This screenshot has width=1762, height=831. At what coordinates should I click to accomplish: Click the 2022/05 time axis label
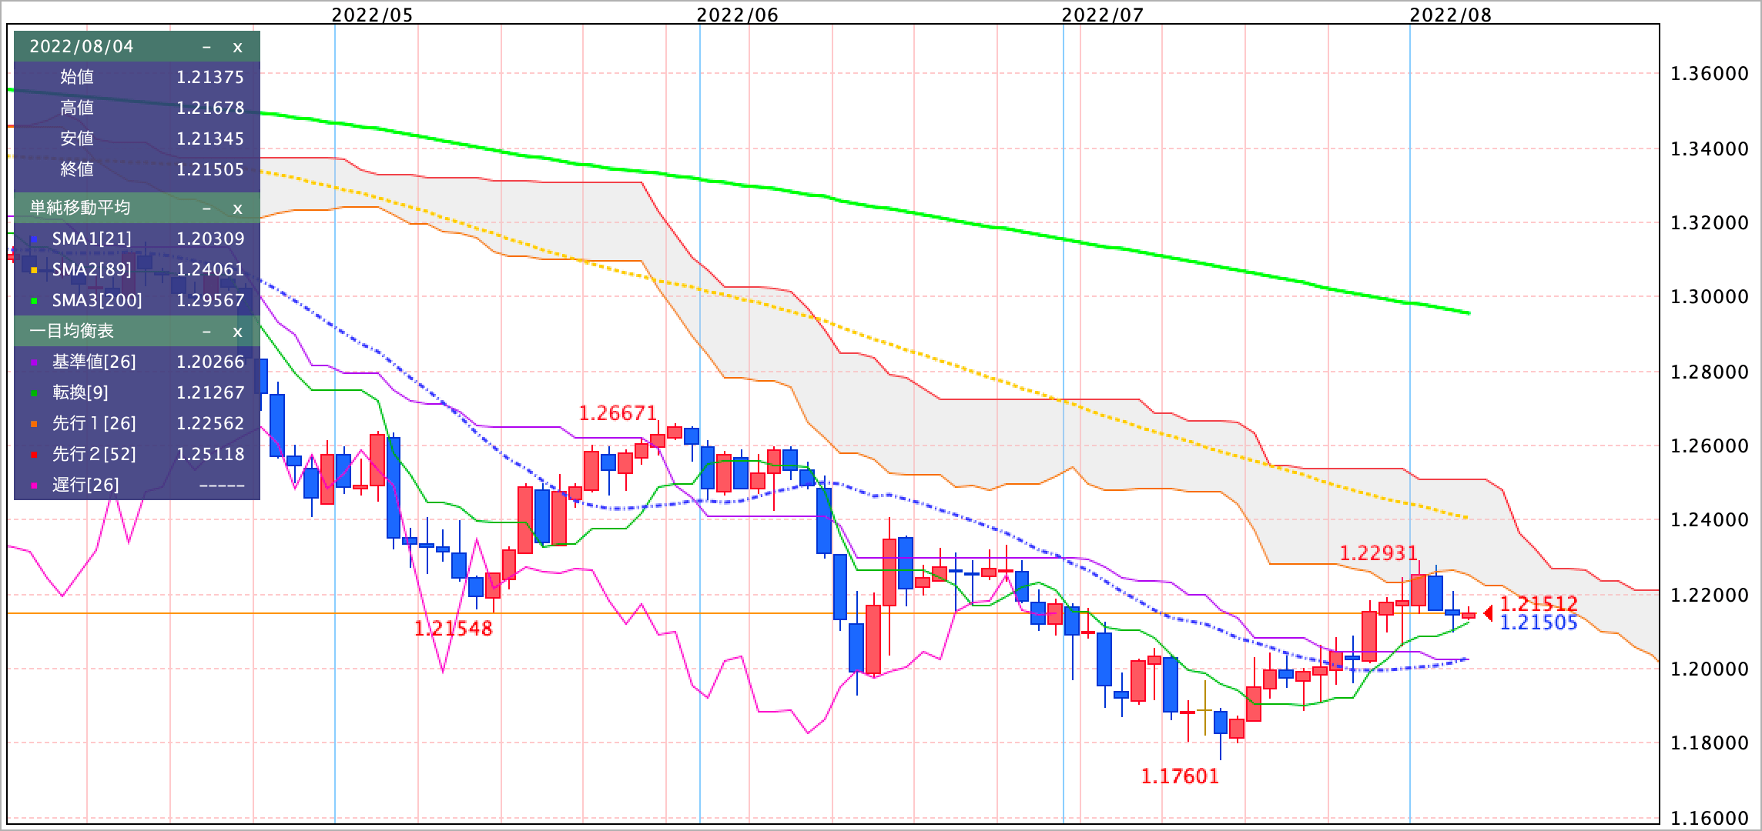[x=373, y=15]
